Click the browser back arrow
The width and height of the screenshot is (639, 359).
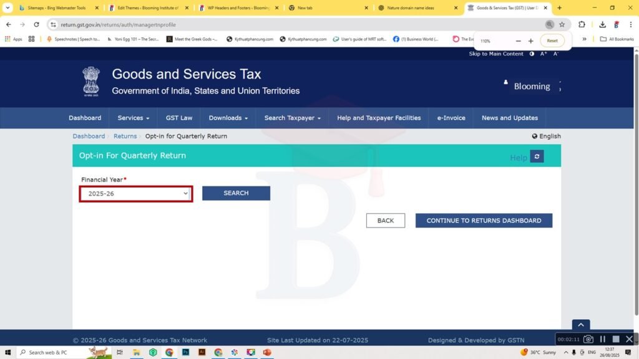[x=9, y=24]
